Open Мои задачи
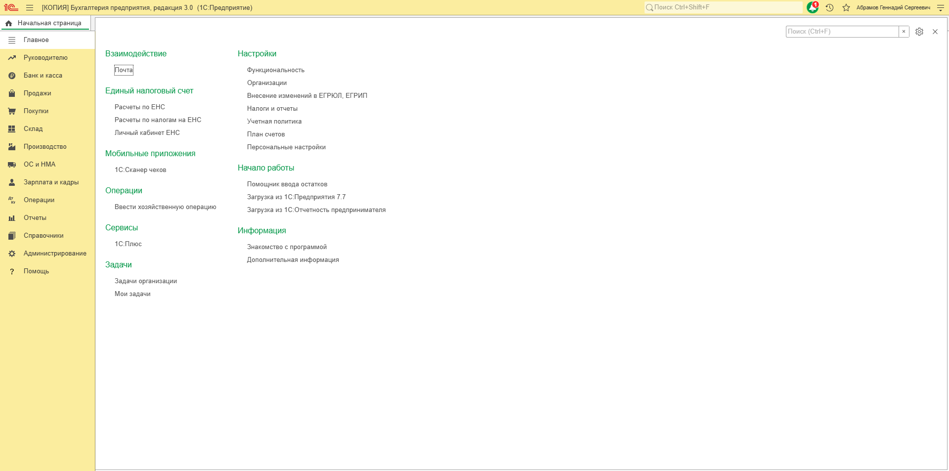This screenshot has height=471, width=949. [132, 294]
